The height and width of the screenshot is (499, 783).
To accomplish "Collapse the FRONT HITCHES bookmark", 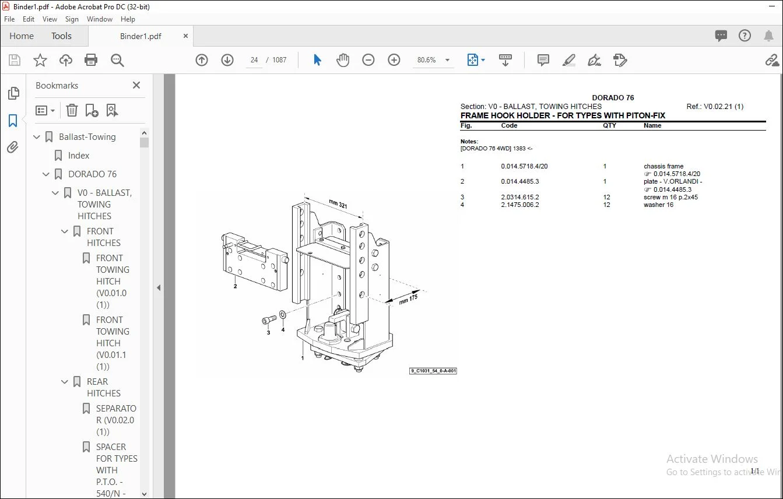I will [x=65, y=231].
